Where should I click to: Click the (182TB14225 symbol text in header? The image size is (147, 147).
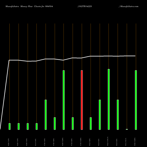(x=85, y=6)
